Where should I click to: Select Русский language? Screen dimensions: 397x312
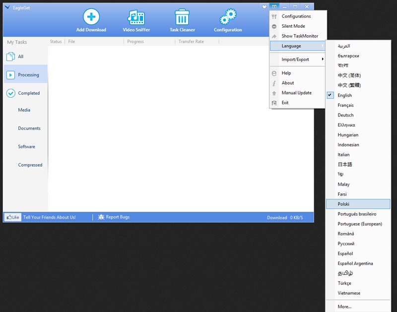(x=358, y=244)
